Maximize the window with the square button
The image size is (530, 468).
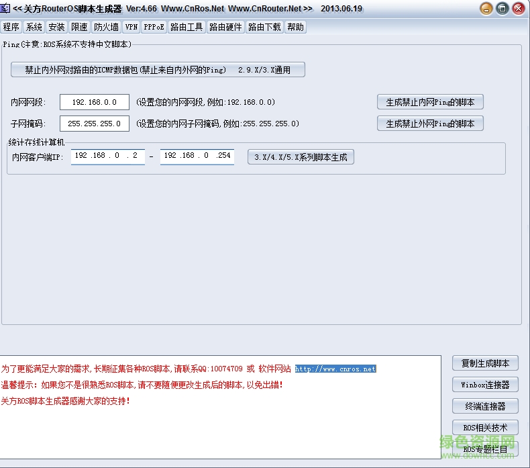tap(502, 9)
